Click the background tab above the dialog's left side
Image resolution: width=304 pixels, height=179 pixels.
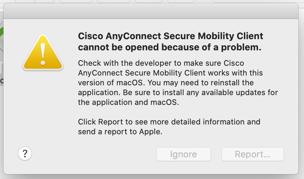coord(25,1)
